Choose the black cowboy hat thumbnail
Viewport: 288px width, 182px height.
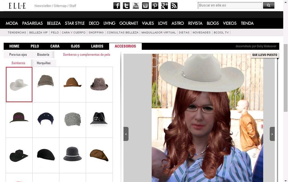[x=19, y=155]
